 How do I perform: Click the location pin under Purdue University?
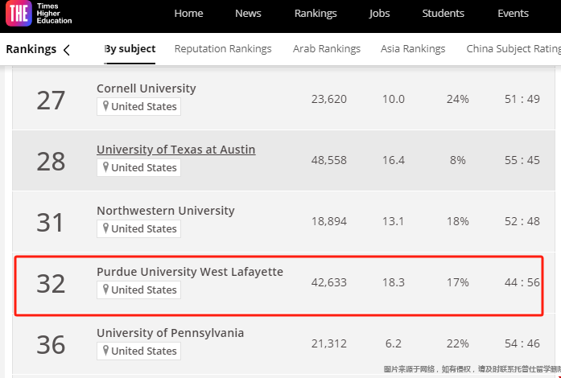[105, 290]
